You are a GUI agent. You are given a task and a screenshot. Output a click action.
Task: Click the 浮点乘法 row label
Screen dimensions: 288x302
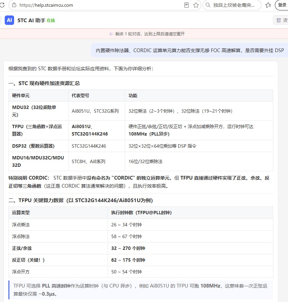(x=21, y=225)
